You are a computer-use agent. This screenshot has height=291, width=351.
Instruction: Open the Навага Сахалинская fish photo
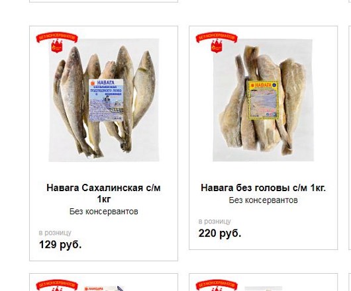point(104,100)
